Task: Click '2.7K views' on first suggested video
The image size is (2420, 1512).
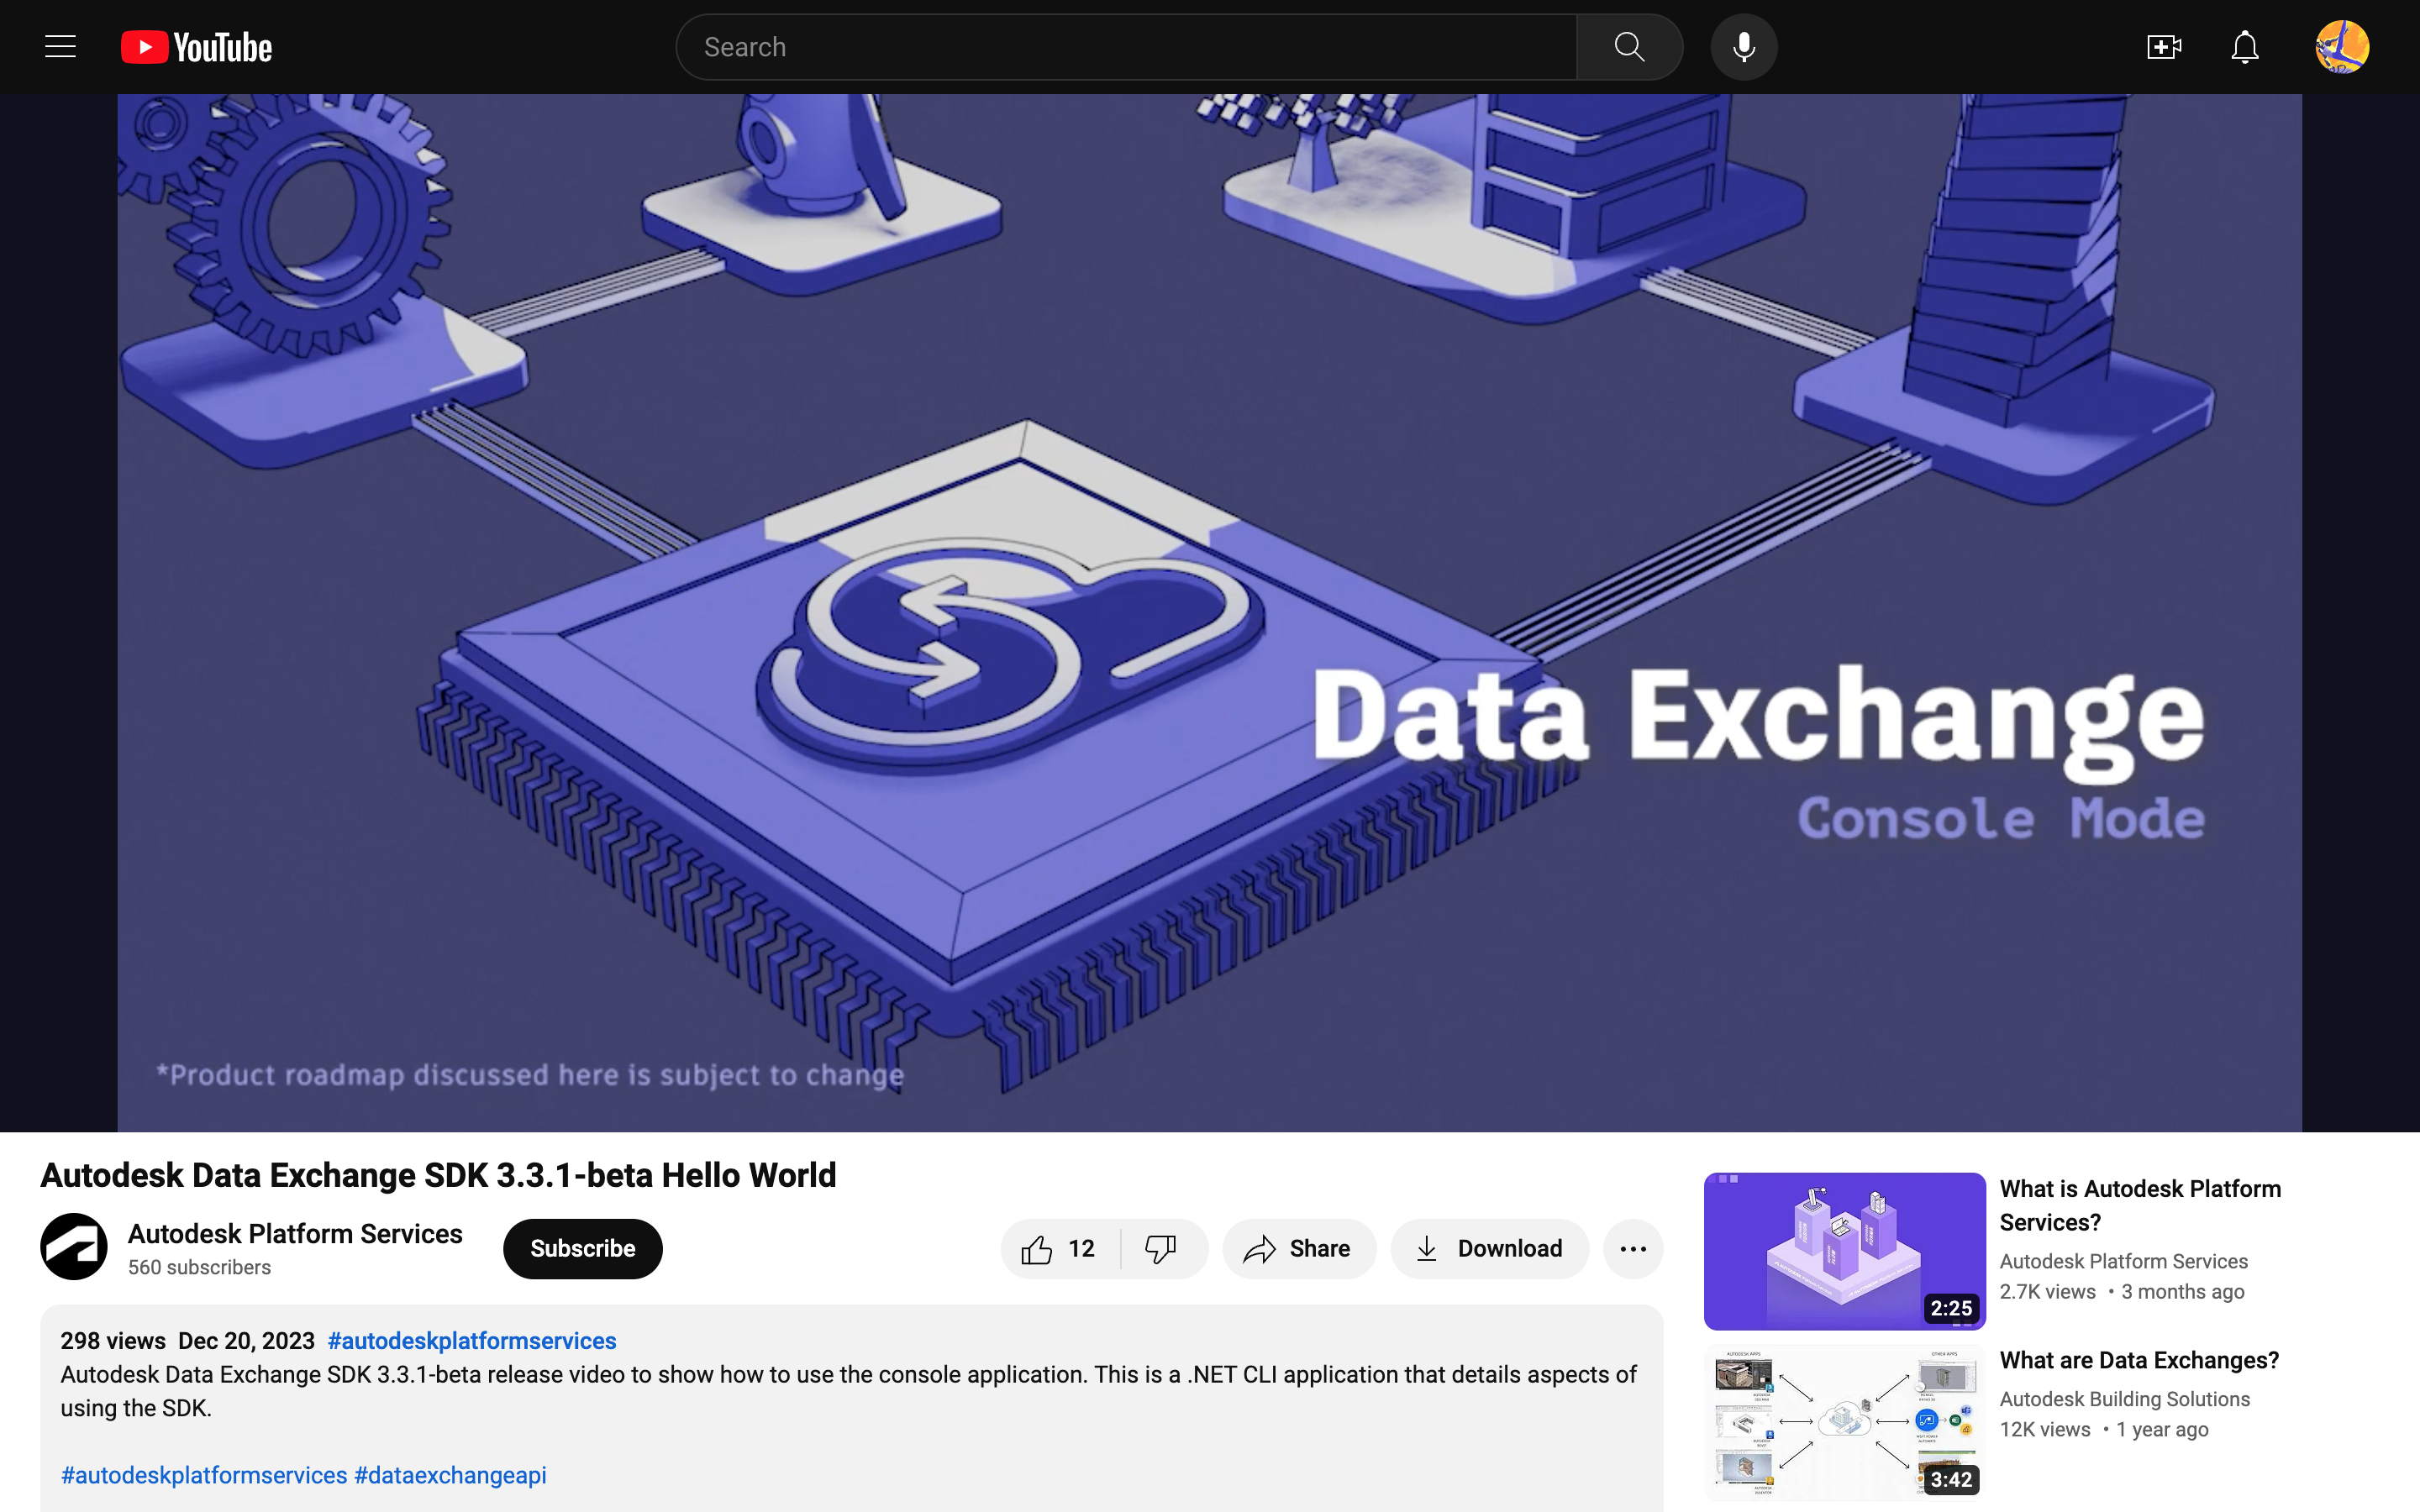Action: tap(2047, 1291)
